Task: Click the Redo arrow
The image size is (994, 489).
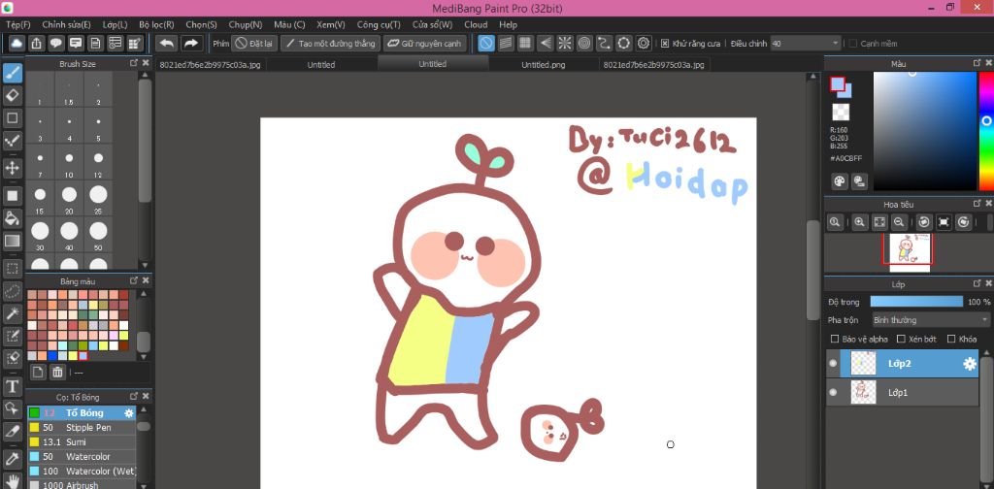Action: point(190,43)
